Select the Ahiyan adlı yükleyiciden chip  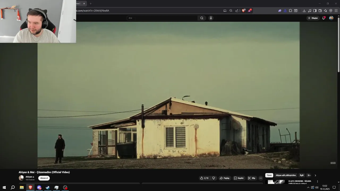286,175
